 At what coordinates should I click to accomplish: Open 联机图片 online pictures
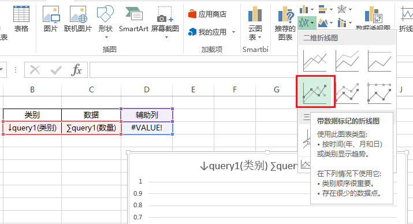point(78,19)
